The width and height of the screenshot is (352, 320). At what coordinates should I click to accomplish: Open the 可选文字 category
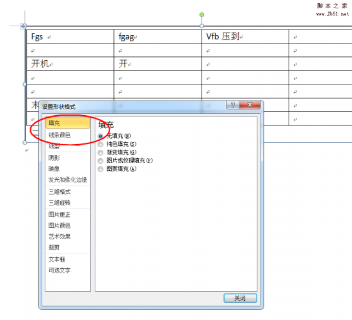[x=68, y=270]
